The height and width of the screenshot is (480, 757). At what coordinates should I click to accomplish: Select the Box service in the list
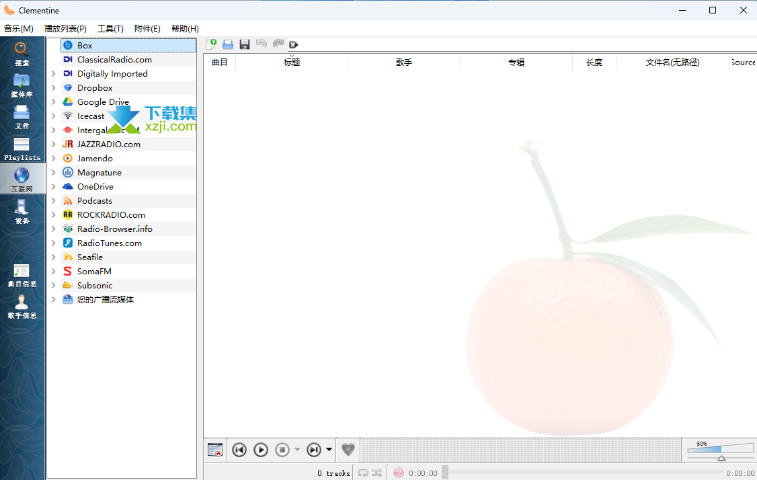point(128,46)
